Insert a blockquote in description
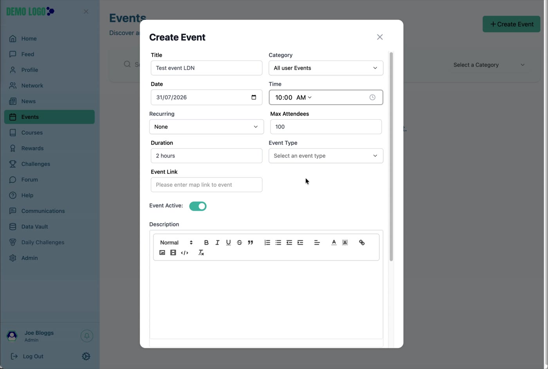Viewport: 548px width, 369px height. click(250, 242)
